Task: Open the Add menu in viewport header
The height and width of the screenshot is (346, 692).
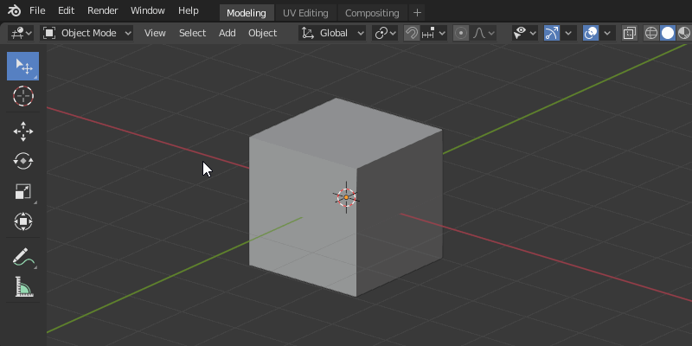Action: click(x=227, y=33)
